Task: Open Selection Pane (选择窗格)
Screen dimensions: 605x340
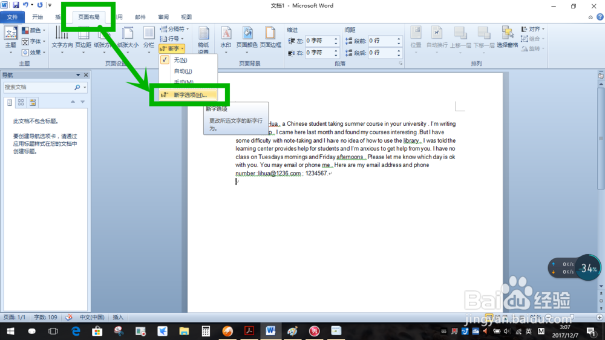Action: [508, 38]
